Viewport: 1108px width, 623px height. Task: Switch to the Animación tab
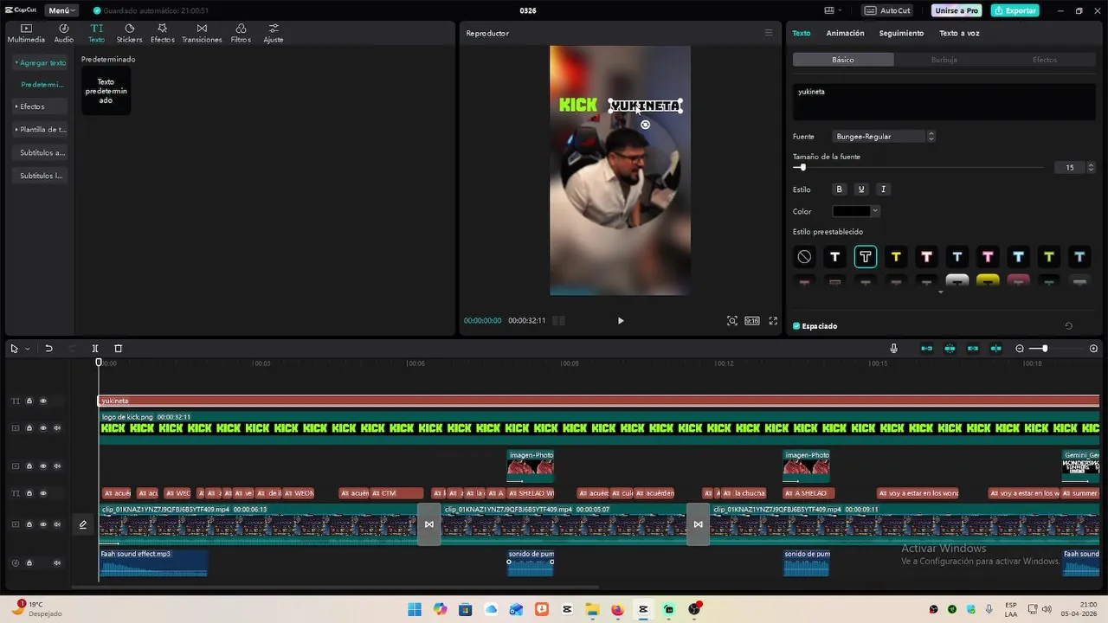(x=845, y=33)
